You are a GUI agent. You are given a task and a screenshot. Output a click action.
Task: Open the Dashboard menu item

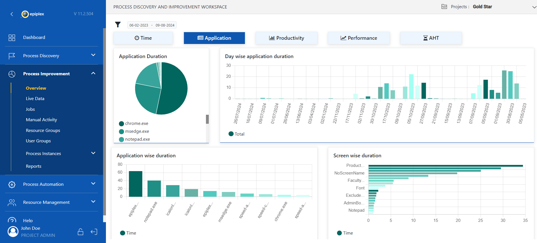pyautogui.click(x=34, y=37)
